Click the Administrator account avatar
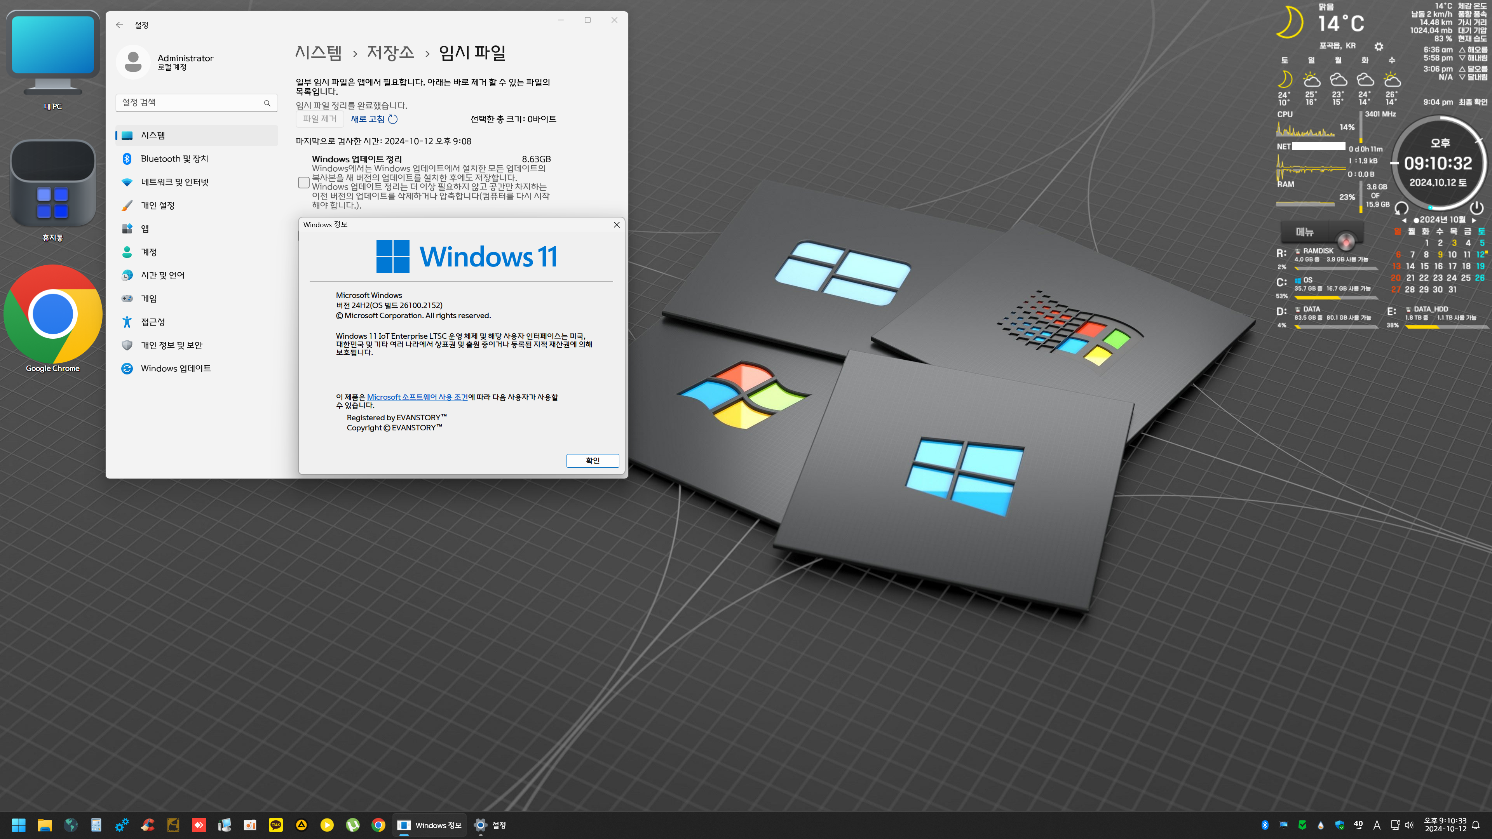 133,62
